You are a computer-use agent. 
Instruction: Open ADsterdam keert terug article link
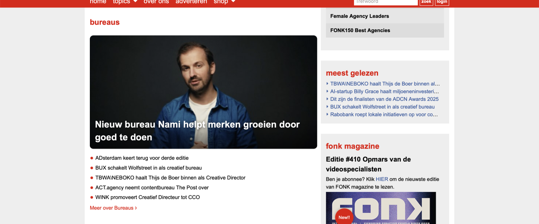tap(142, 158)
